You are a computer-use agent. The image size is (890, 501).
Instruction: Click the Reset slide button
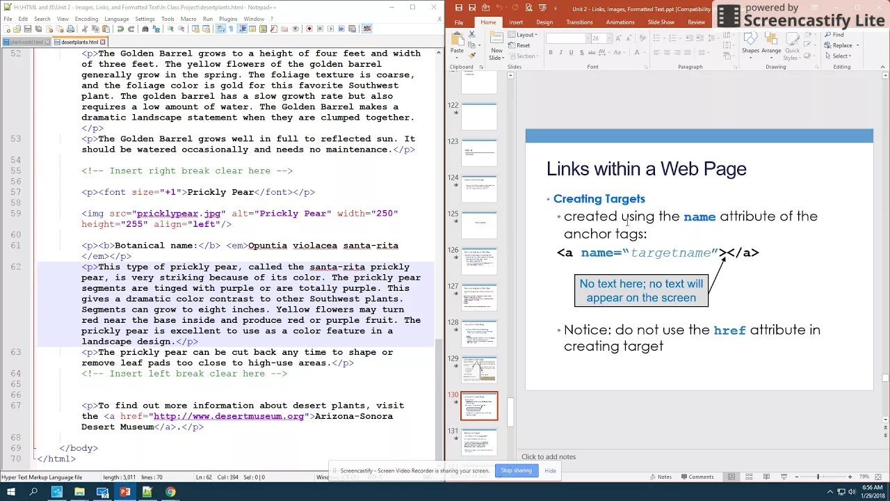pos(518,45)
